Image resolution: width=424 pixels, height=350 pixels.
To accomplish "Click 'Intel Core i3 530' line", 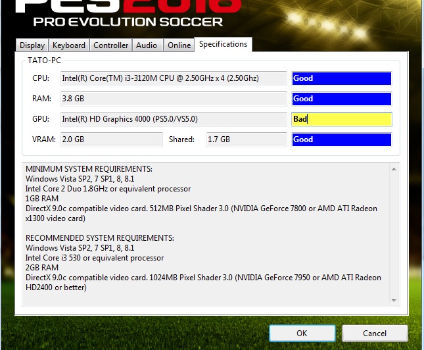I will pos(95,258).
